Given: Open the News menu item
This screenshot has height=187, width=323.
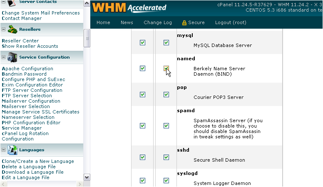Looking at the screenshot, I should [x=127, y=22].
